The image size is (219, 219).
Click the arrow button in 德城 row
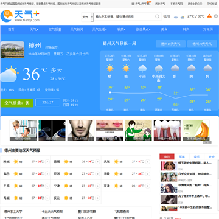97,162
